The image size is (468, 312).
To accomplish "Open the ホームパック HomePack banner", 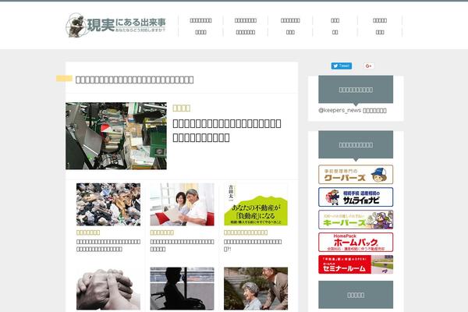I will click(x=356, y=242).
